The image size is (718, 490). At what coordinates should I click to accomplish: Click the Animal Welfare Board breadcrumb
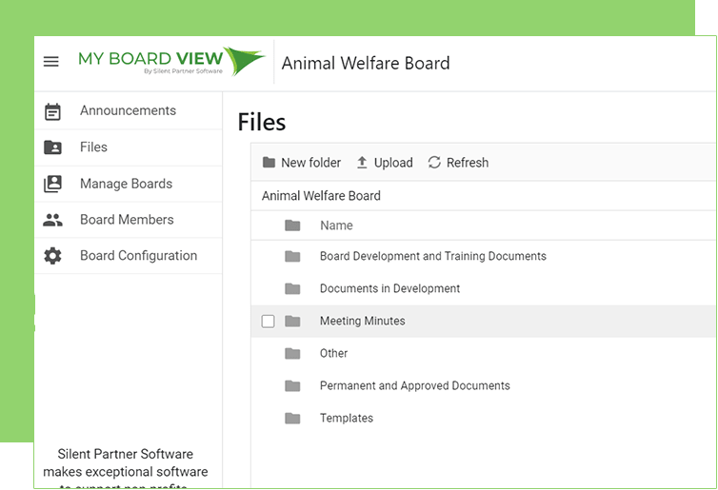tap(321, 196)
